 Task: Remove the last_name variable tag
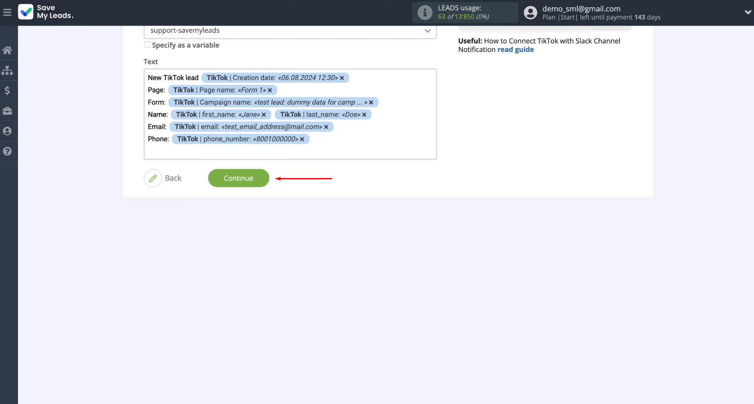coord(364,115)
